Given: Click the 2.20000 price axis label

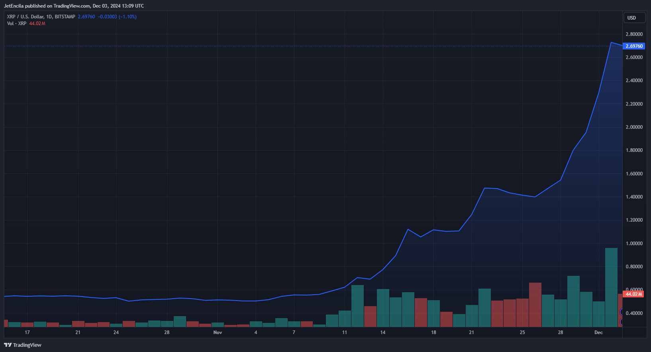Looking at the screenshot, I should (x=634, y=104).
